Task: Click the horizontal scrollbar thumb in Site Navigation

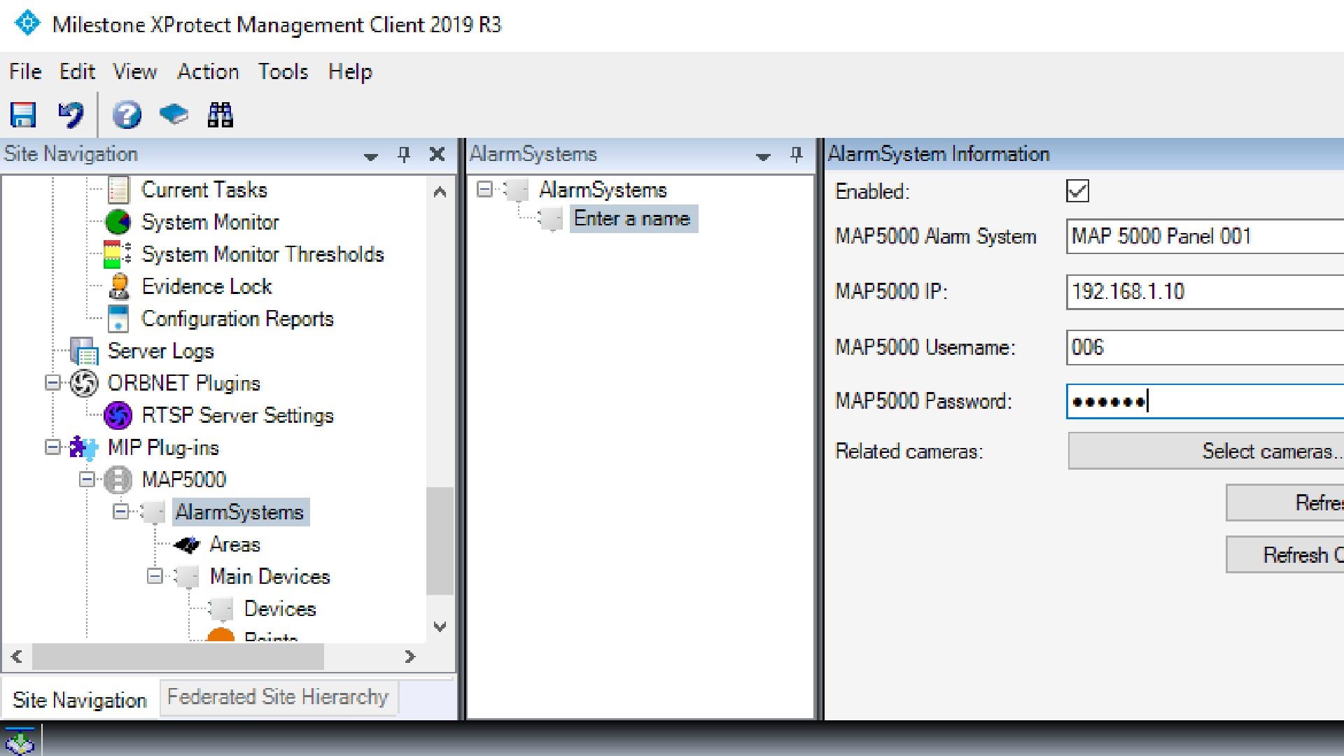Action: pyautogui.click(x=178, y=657)
